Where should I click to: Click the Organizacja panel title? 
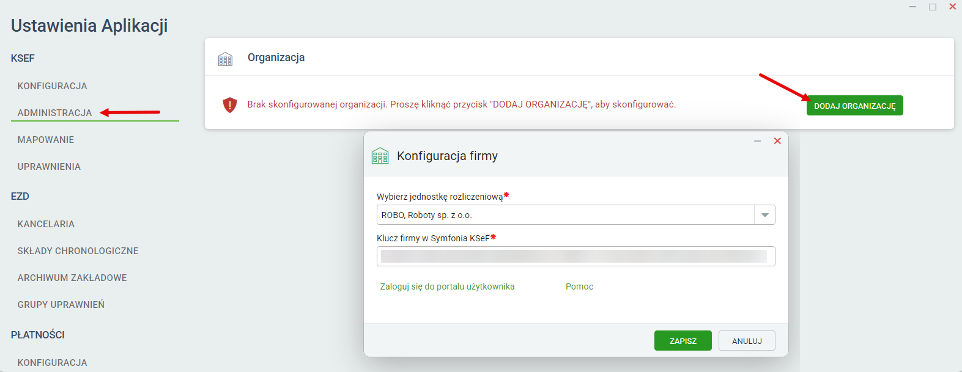coord(276,57)
